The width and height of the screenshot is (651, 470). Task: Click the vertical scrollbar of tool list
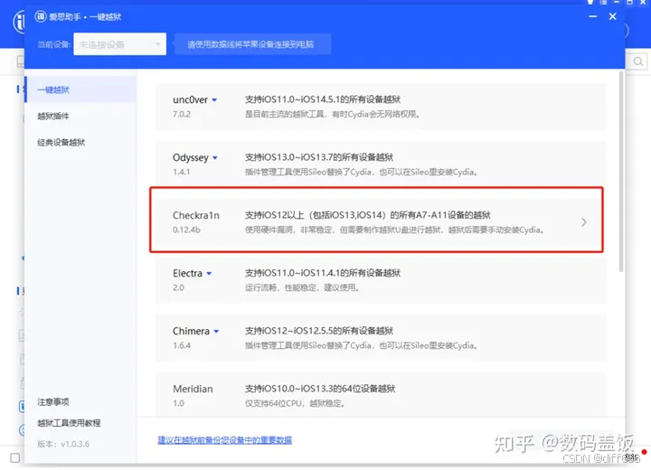click(x=621, y=171)
